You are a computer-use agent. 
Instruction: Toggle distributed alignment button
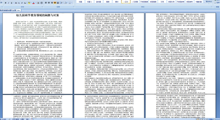(x=58, y=3)
